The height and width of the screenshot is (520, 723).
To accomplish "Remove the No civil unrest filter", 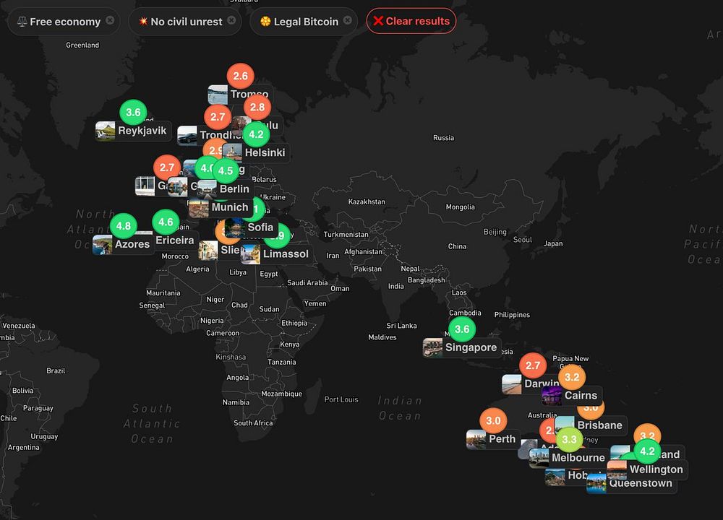I will [231, 20].
